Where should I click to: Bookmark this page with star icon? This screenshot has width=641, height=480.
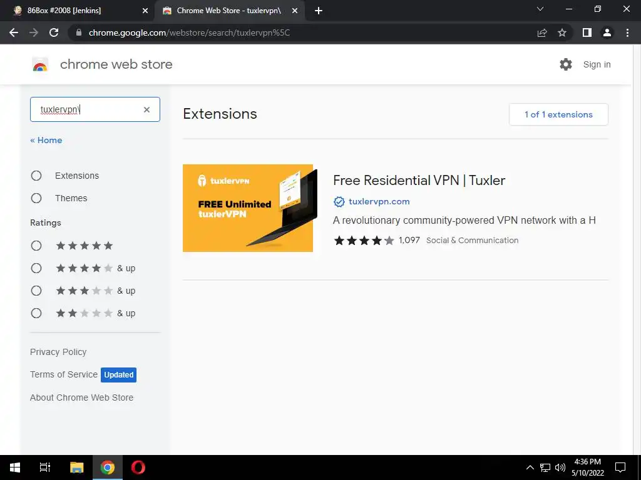coord(562,32)
